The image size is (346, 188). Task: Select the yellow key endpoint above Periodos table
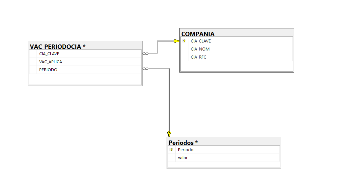[169, 134]
